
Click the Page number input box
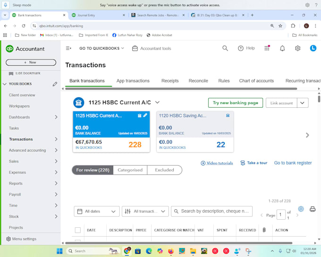281,214
